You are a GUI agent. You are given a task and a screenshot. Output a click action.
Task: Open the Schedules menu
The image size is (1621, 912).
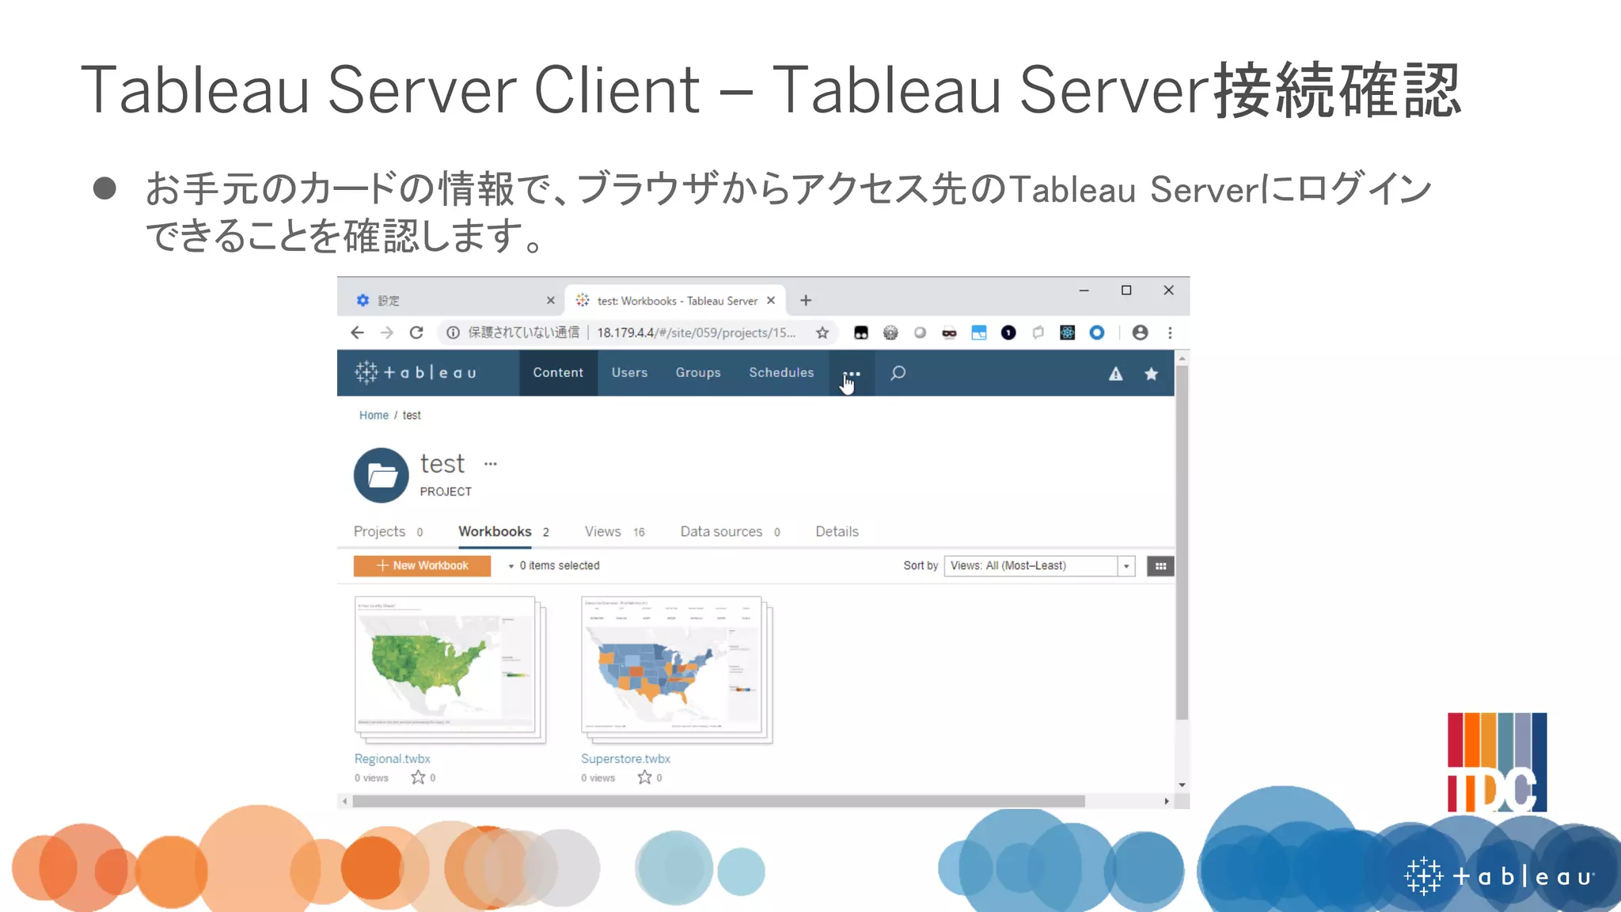(781, 372)
